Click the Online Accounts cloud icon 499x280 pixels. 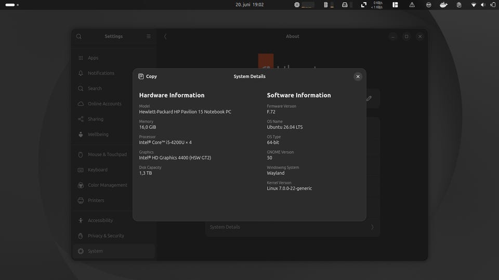pyautogui.click(x=81, y=104)
